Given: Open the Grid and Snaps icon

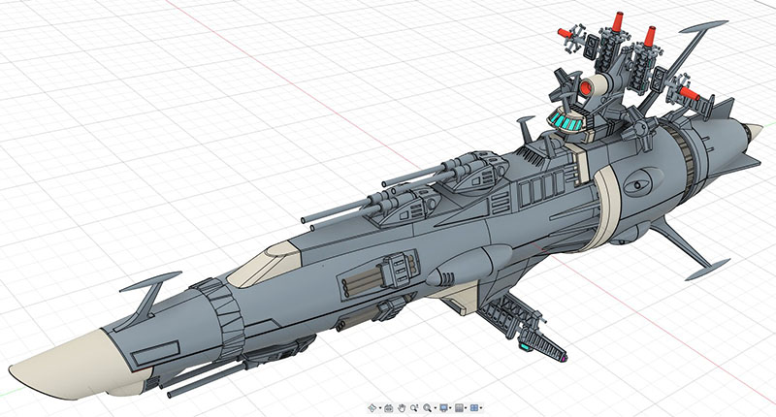Looking at the screenshot, I should pyautogui.click(x=459, y=408).
